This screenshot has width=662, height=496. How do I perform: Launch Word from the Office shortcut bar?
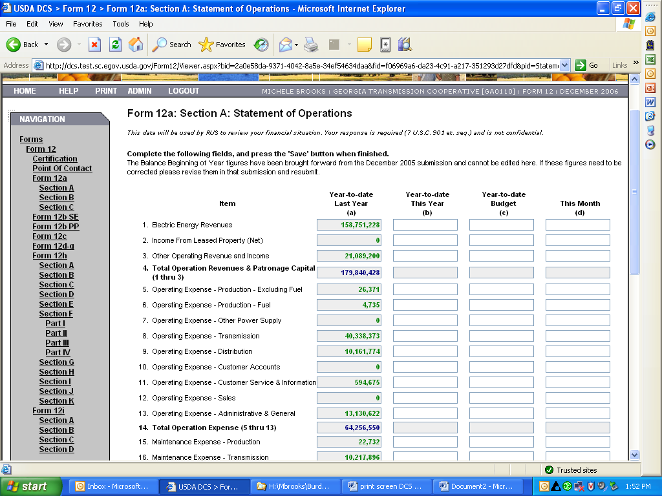coord(650,102)
